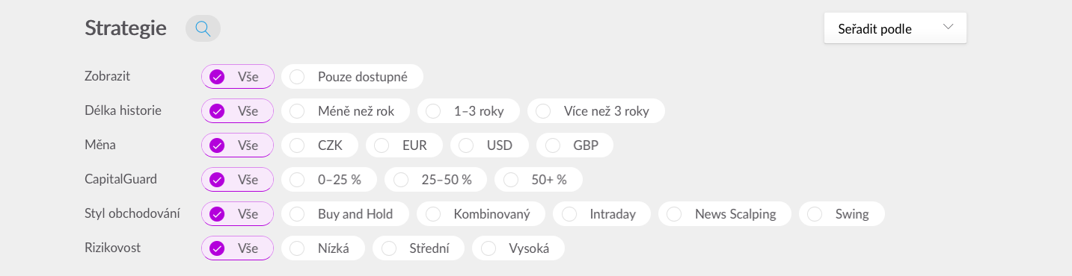Screen dimensions: 1072x276
Task: Pick Více než 3 roky option
Action: tap(596, 111)
